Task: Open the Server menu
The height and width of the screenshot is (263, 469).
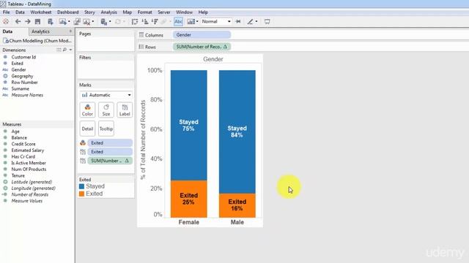Action: tap(164, 12)
